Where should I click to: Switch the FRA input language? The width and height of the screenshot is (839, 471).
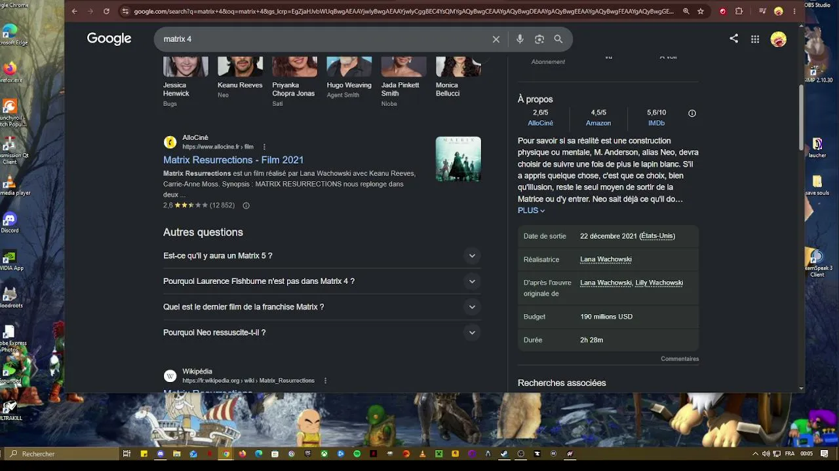[790, 453]
